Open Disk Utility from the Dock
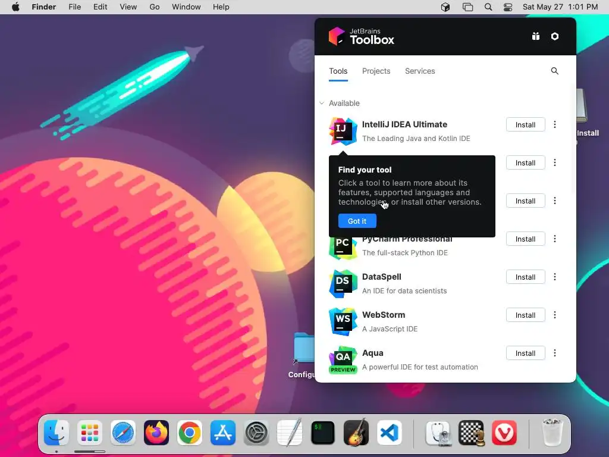The image size is (609, 457). [x=438, y=433]
